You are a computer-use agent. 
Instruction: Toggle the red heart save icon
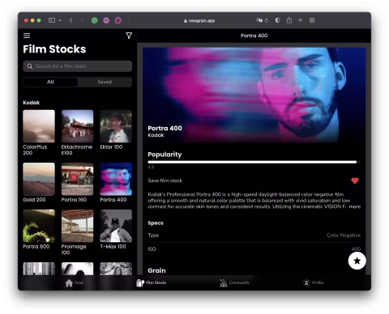(355, 180)
